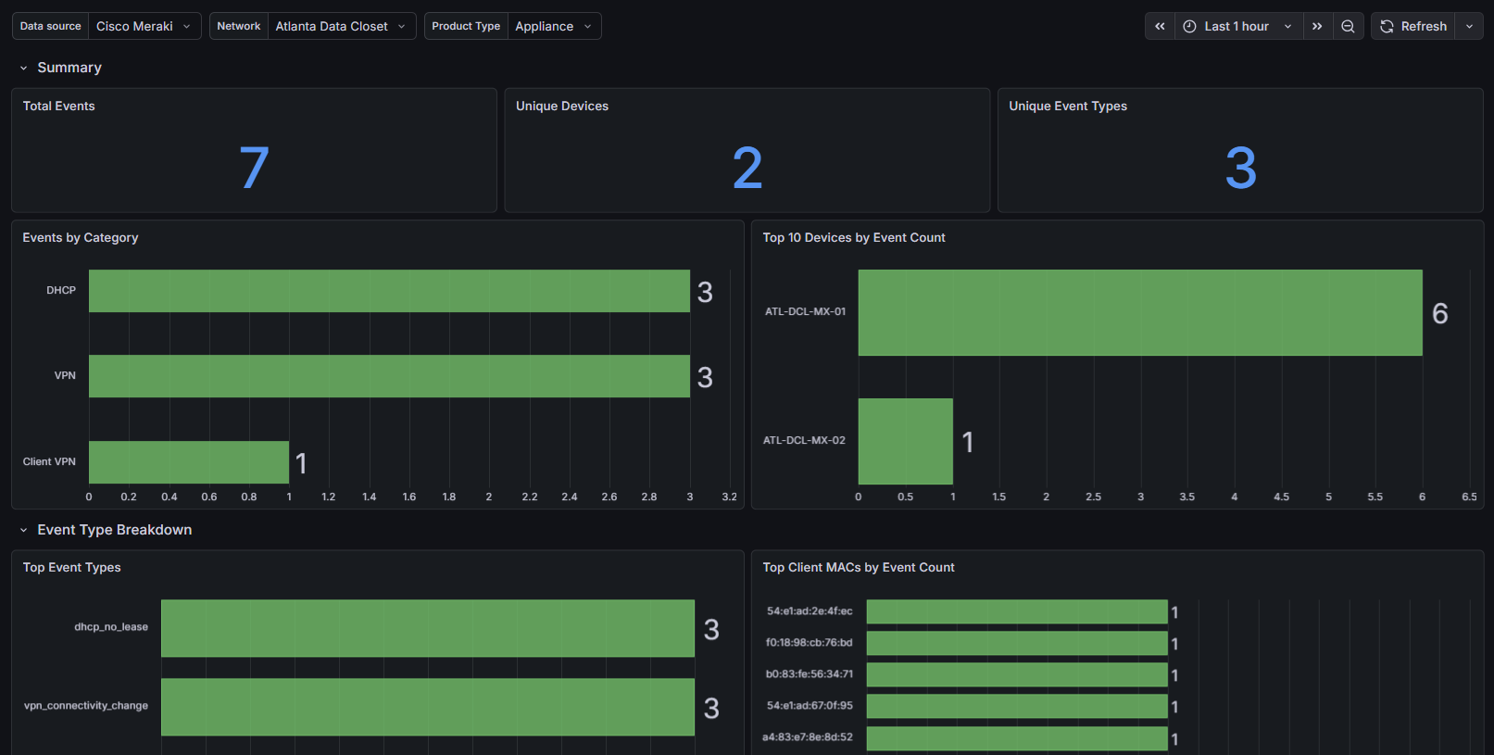This screenshot has height=755, width=1494.
Task: Collapse the Summary row
Action: [x=24, y=68]
